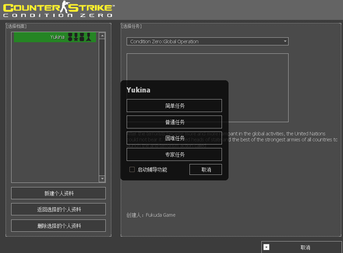Viewport: 343px width, 253px height.
Task: Click the first medal icon beside Yukina
Action: 70,37
